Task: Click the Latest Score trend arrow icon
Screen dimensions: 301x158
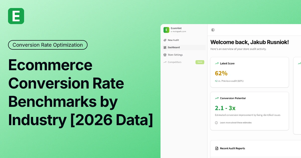Action: click(x=217, y=64)
